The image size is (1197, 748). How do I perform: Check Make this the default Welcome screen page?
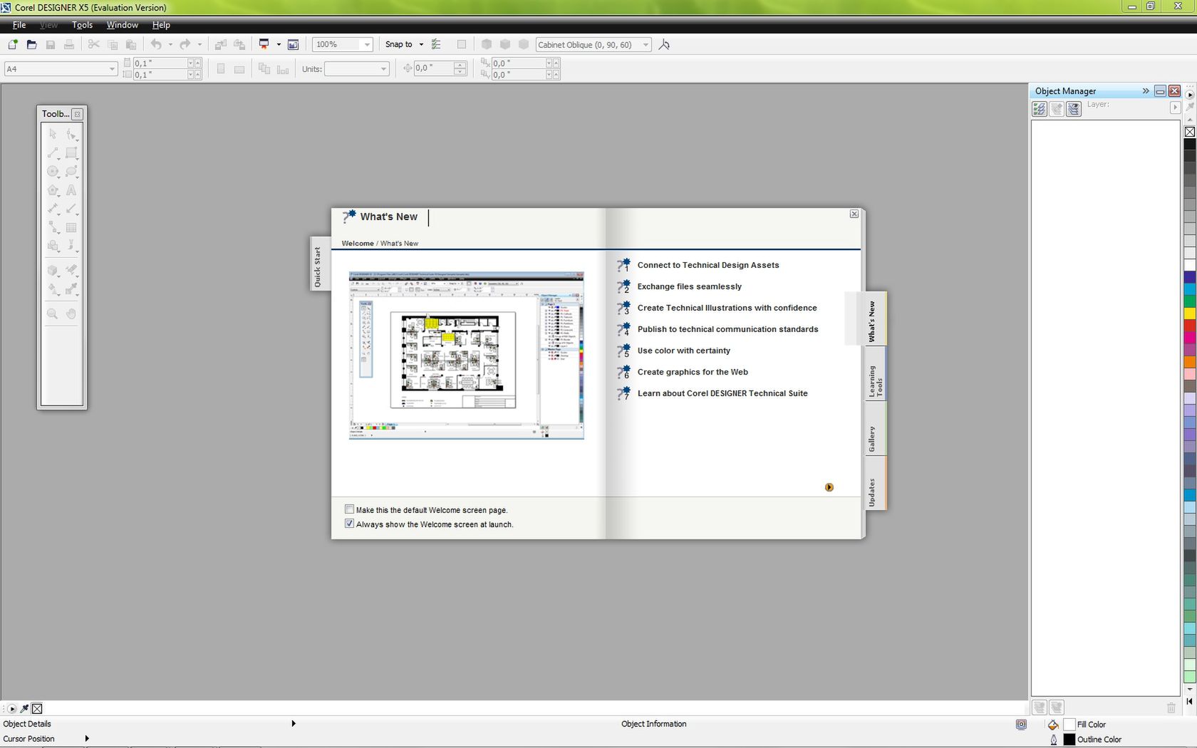point(349,509)
